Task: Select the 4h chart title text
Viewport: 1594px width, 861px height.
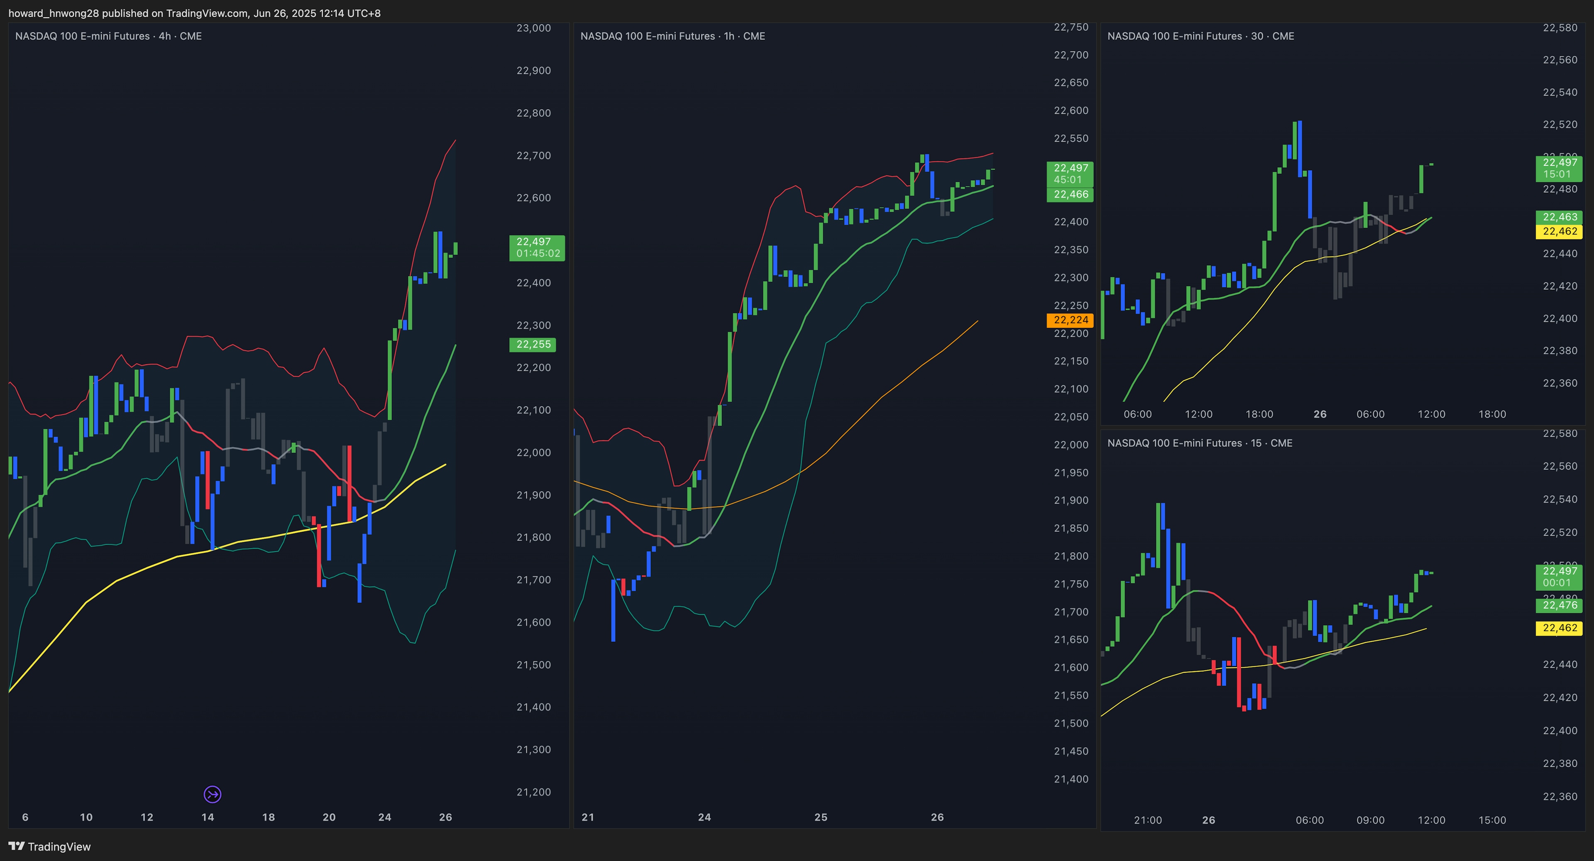Action: tap(108, 36)
